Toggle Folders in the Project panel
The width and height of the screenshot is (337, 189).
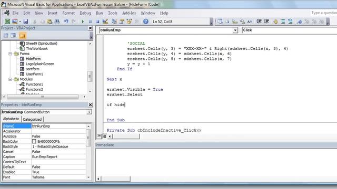coord(22,35)
